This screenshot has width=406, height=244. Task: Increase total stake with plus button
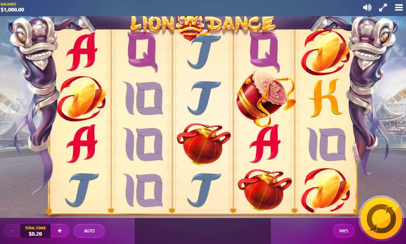click(x=60, y=231)
